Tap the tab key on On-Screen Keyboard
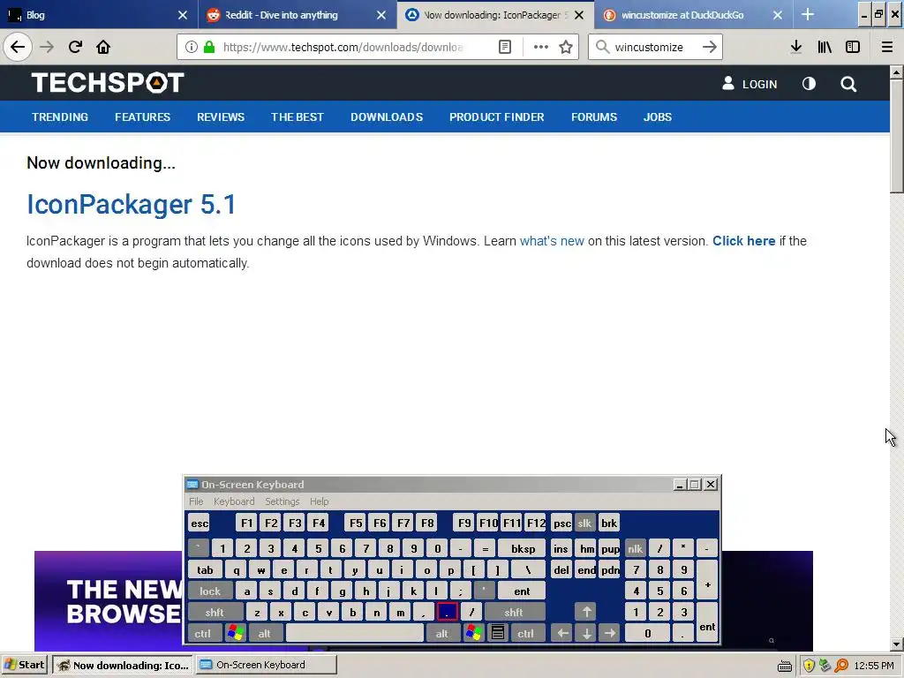Image resolution: width=904 pixels, height=678 pixels. pyautogui.click(x=205, y=570)
